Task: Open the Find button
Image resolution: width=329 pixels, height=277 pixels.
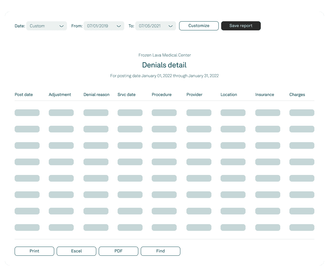Action: (161, 251)
